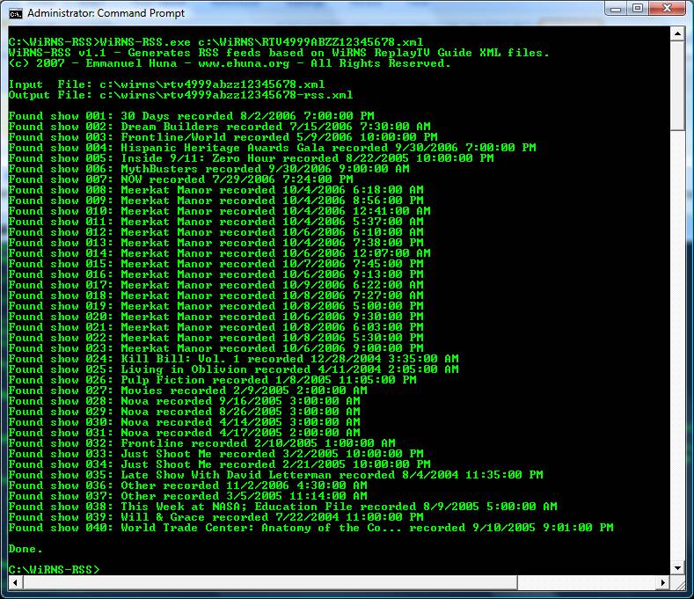This screenshot has width=694, height=599.
Task: Click show 040 'World Trade Center' line
Action: click(310, 528)
